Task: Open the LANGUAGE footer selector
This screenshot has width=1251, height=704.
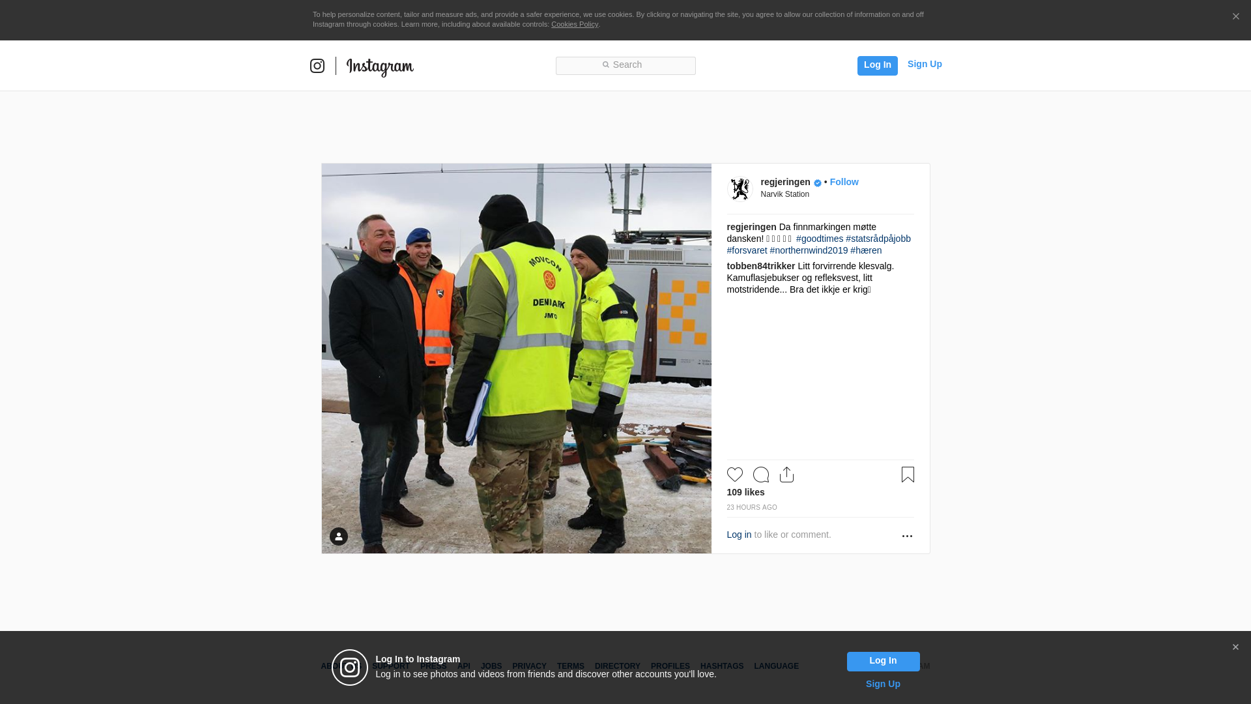Action: (x=776, y=666)
